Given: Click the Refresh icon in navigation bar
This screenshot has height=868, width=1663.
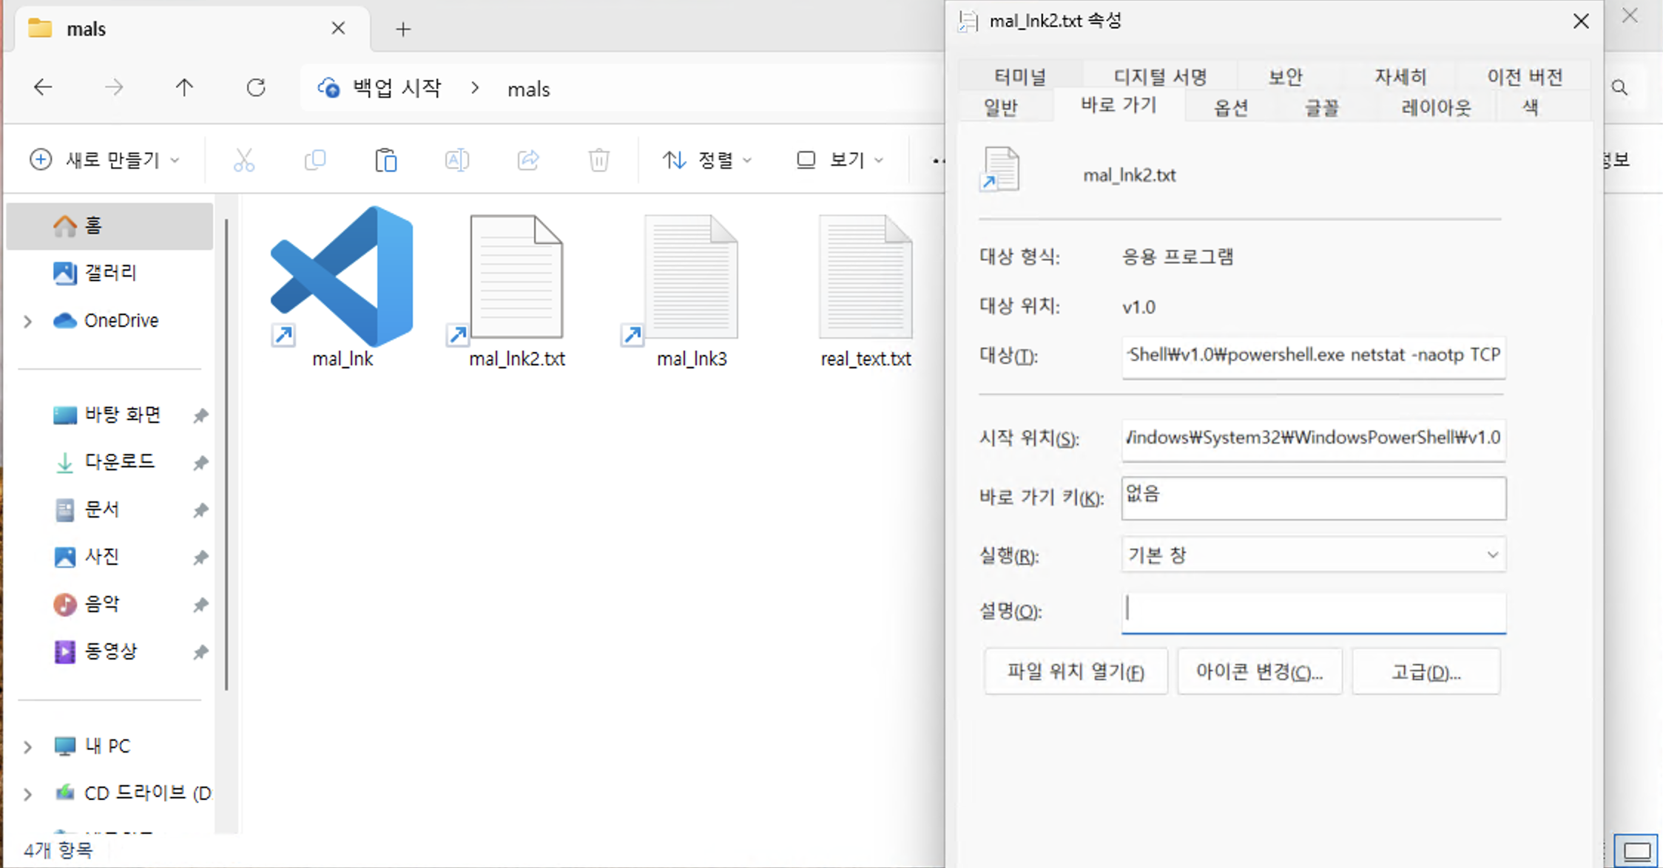Looking at the screenshot, I should [256, 88].
